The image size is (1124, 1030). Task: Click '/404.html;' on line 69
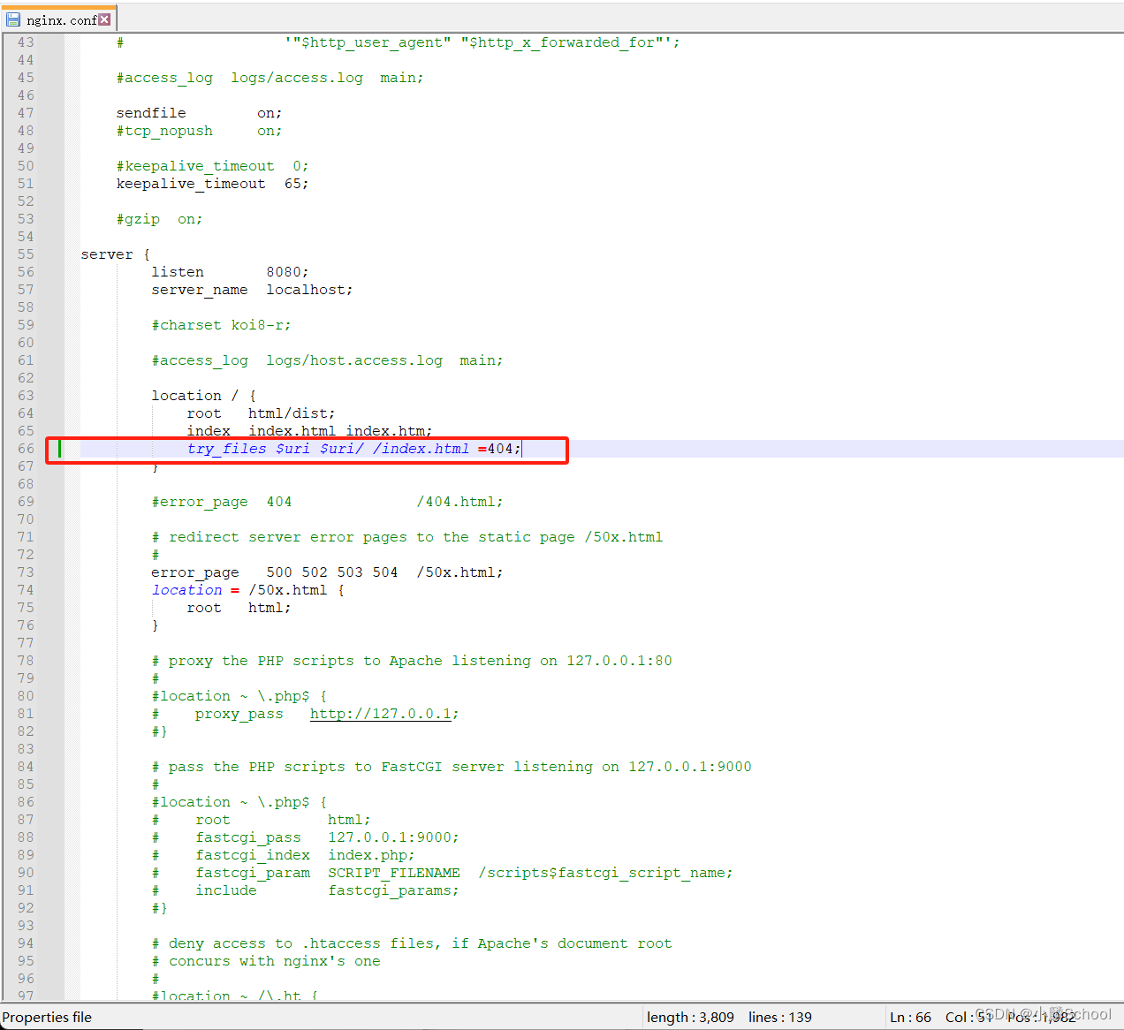click(x=460, y=502)
